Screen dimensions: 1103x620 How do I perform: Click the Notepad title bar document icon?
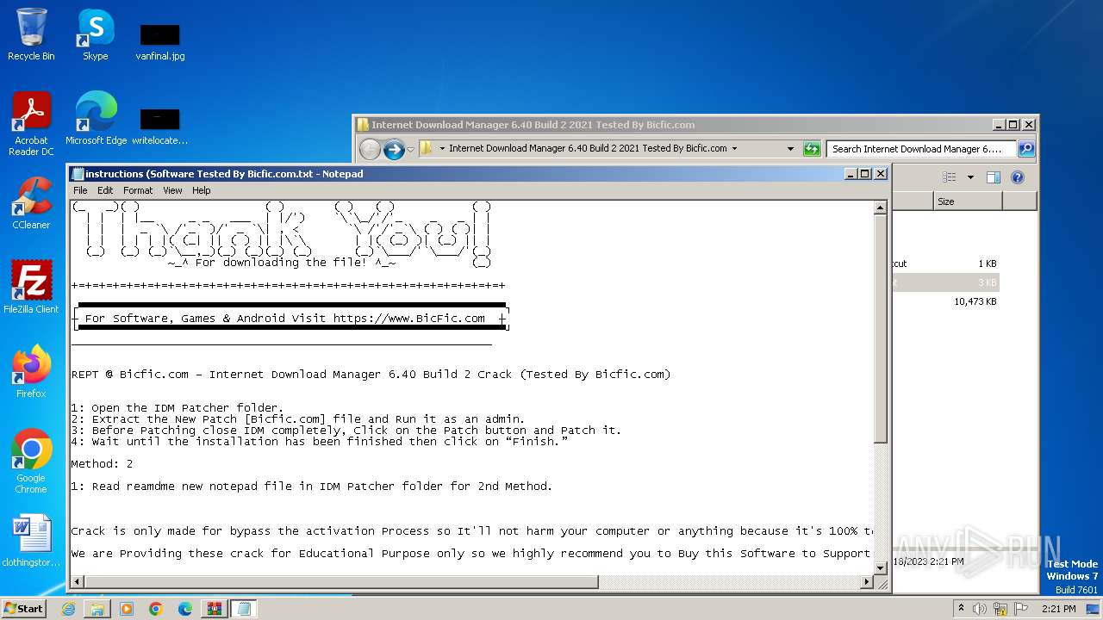click(78, 174)
